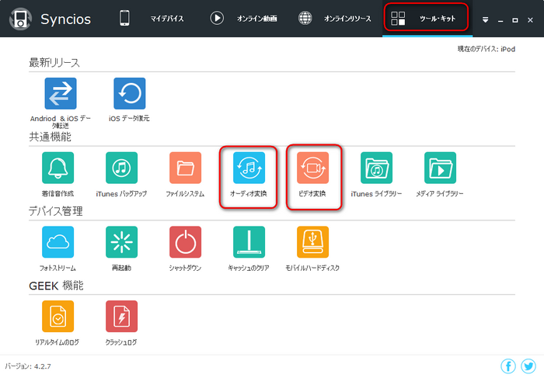Launch iOS データ復元 recovery tool

[130, 94]
